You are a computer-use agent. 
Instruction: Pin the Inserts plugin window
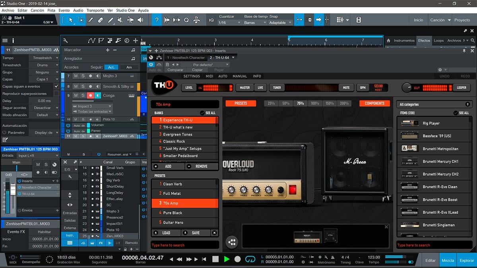point(464,51)
